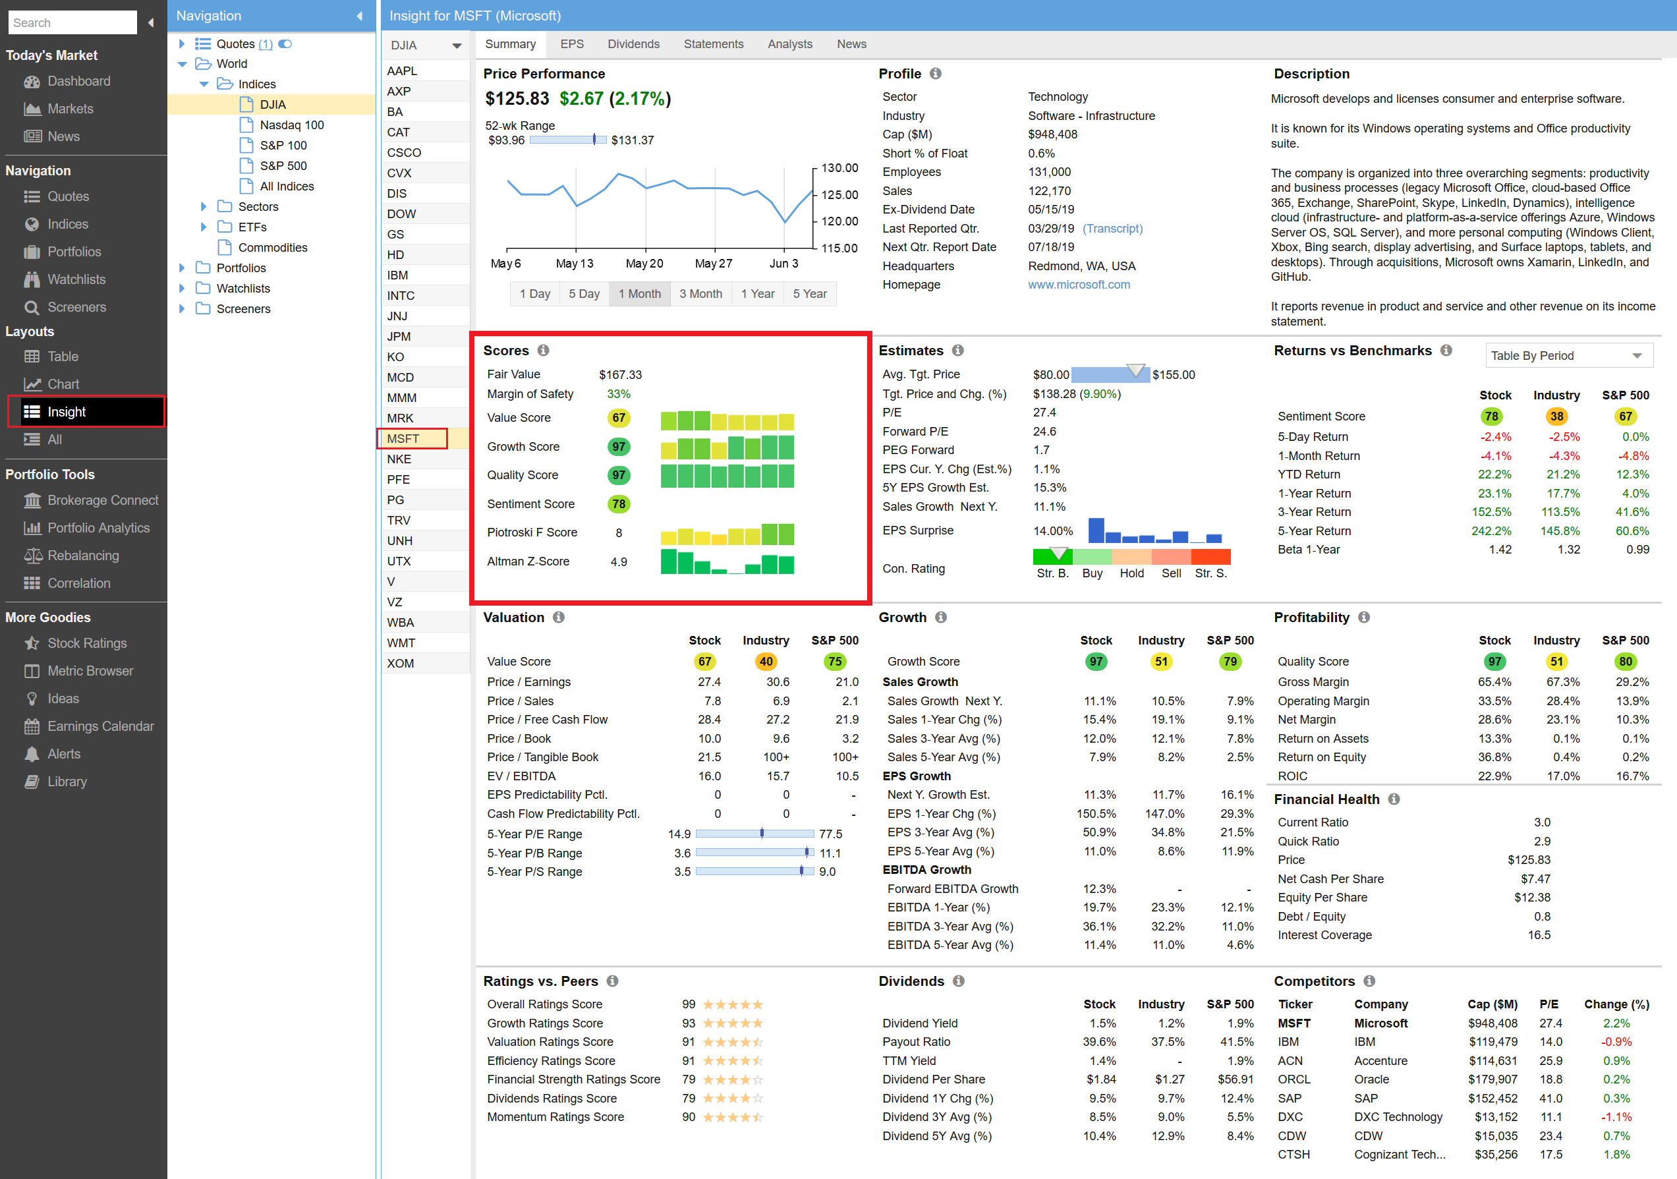This screenshot has height=1179, width=1677.
Task: Switch to the Dividends tab
Action: tap(633, 44)
